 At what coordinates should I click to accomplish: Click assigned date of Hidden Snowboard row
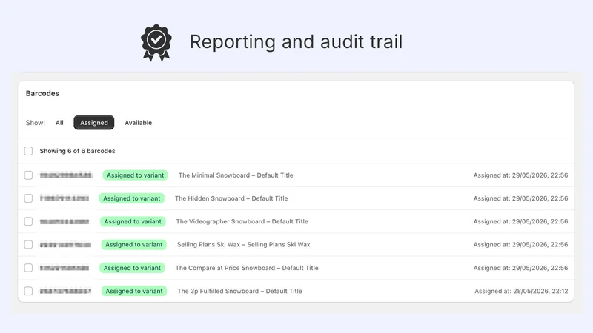(x=520, y=198)
